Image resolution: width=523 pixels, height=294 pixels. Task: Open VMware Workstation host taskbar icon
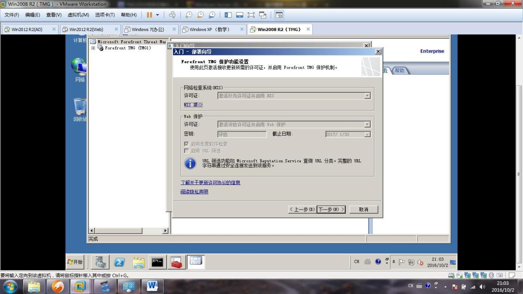(80, 286)
